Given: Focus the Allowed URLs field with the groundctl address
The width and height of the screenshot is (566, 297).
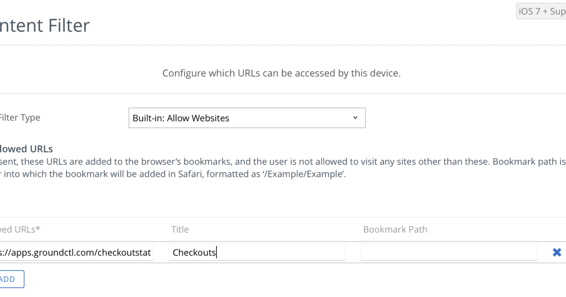Looking at the screenshot, I should (75, 253).
